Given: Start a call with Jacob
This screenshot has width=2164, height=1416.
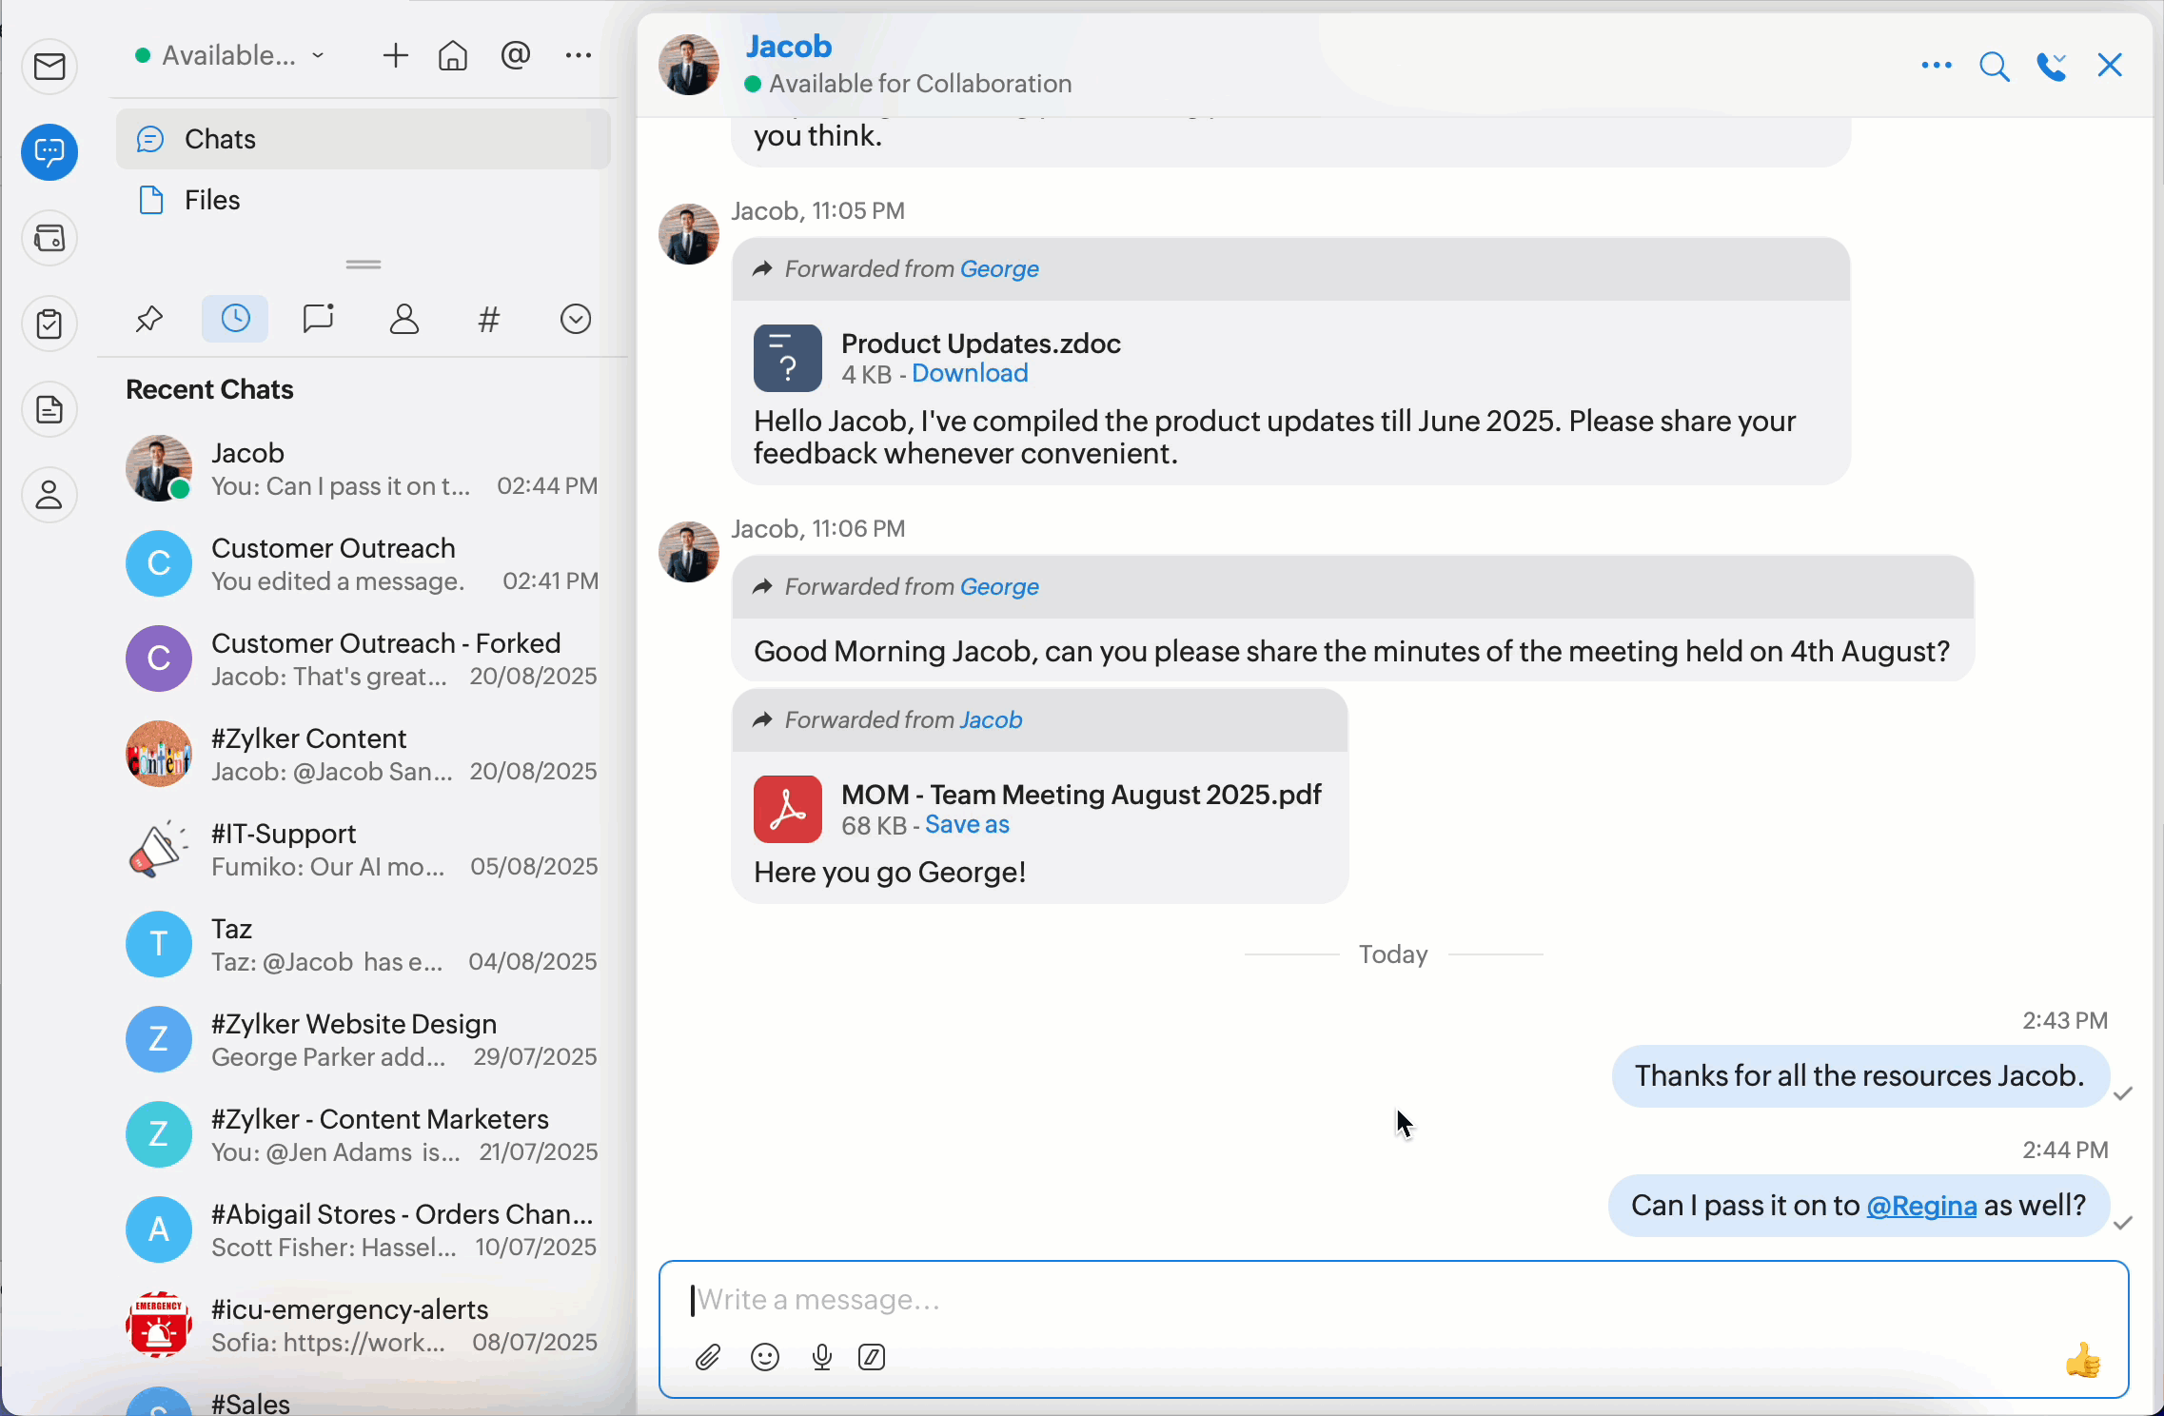Looking at the screenshot, I should pyautogui.click(x=2051, y=66).
